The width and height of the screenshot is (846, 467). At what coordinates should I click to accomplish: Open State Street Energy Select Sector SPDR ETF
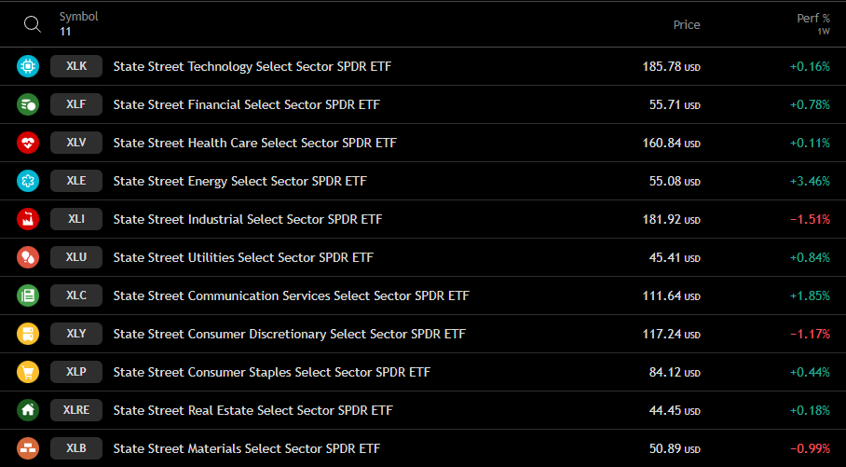(240, 182)
